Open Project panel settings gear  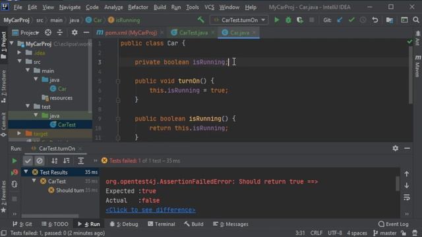click(75, 32)
